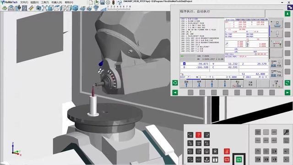293x165 pixels.
Task: Open the 工具(T) menu
Action: coord(45,2)
